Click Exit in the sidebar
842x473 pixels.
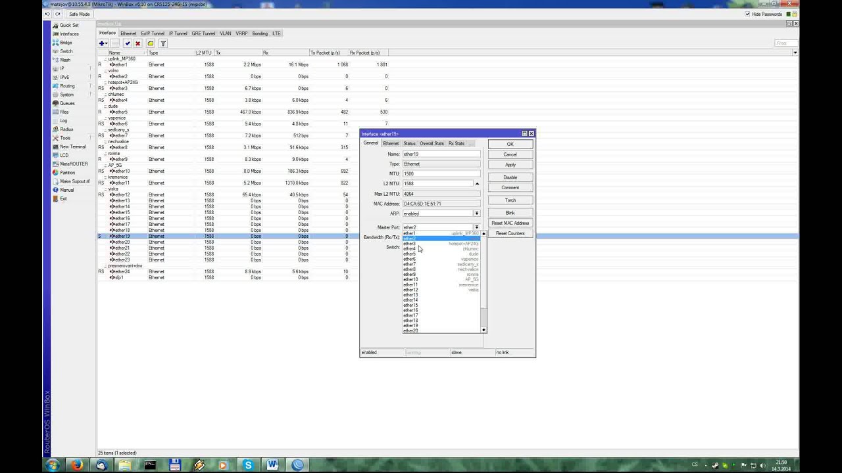63,198
